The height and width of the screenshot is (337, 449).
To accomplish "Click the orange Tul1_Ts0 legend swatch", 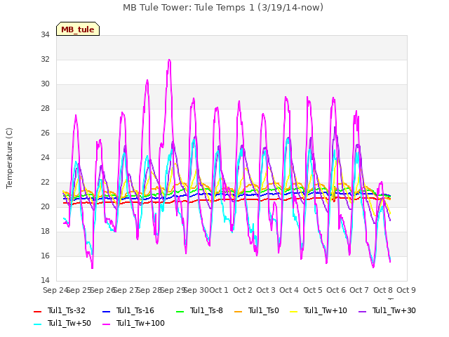I will pos(238,312).
